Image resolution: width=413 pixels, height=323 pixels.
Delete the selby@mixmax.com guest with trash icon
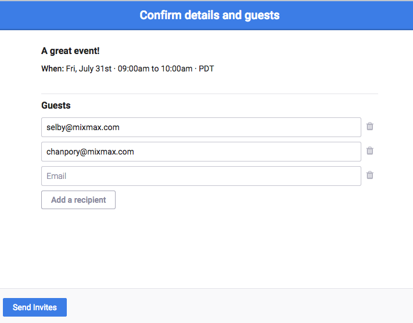click(370, 127)
